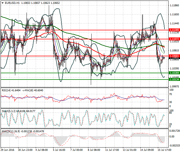Click the Stochastic level 80 scale mark
This screenshot has width=180, height=153.
pyautogui.click(x=171, y=113)
